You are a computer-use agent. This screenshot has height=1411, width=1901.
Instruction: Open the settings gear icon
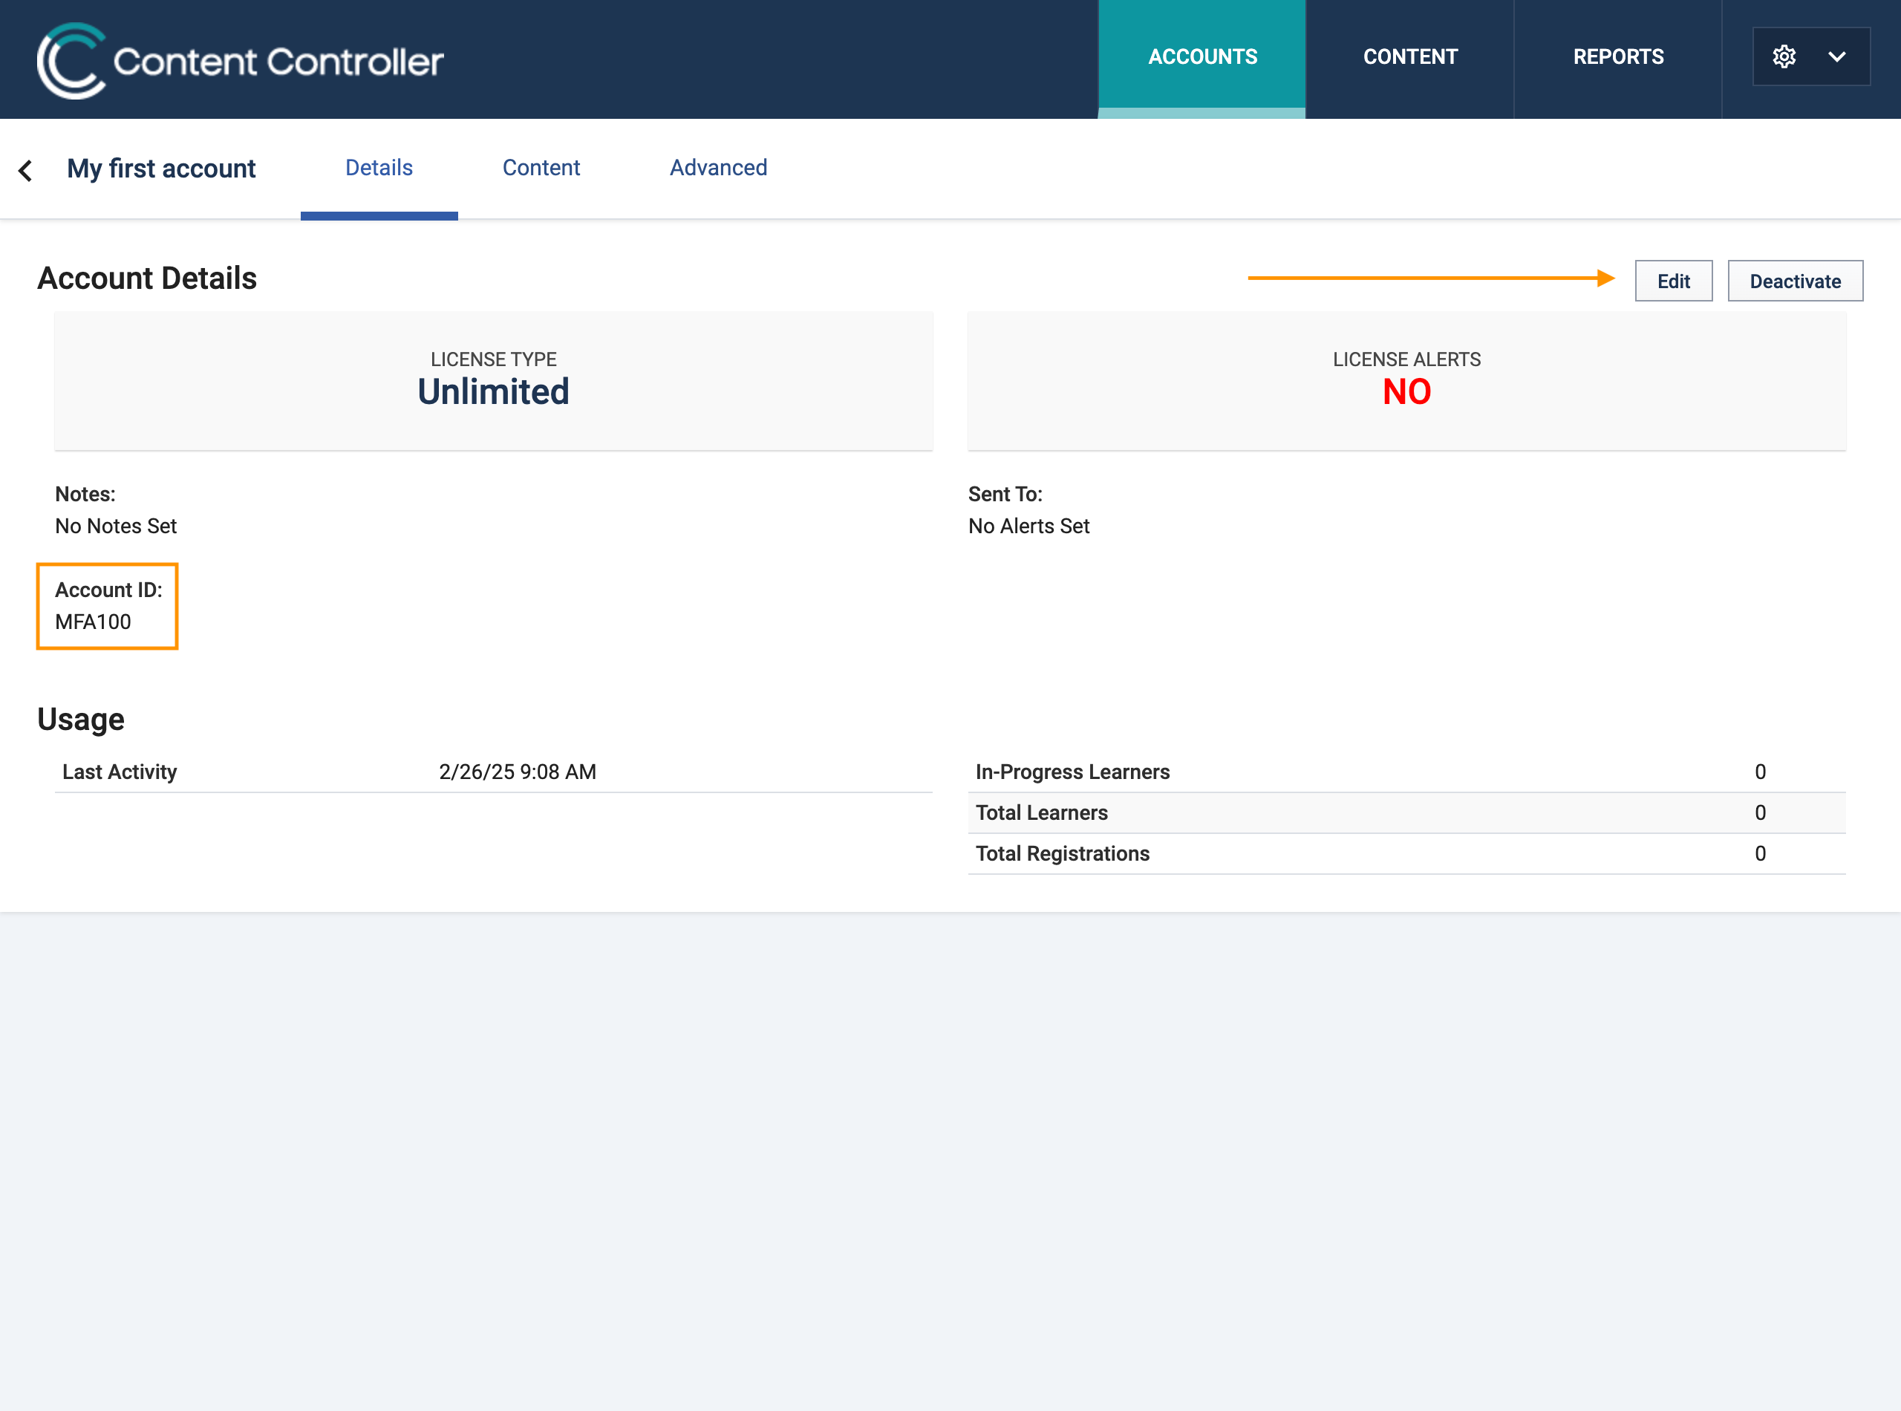(1783, 56)
